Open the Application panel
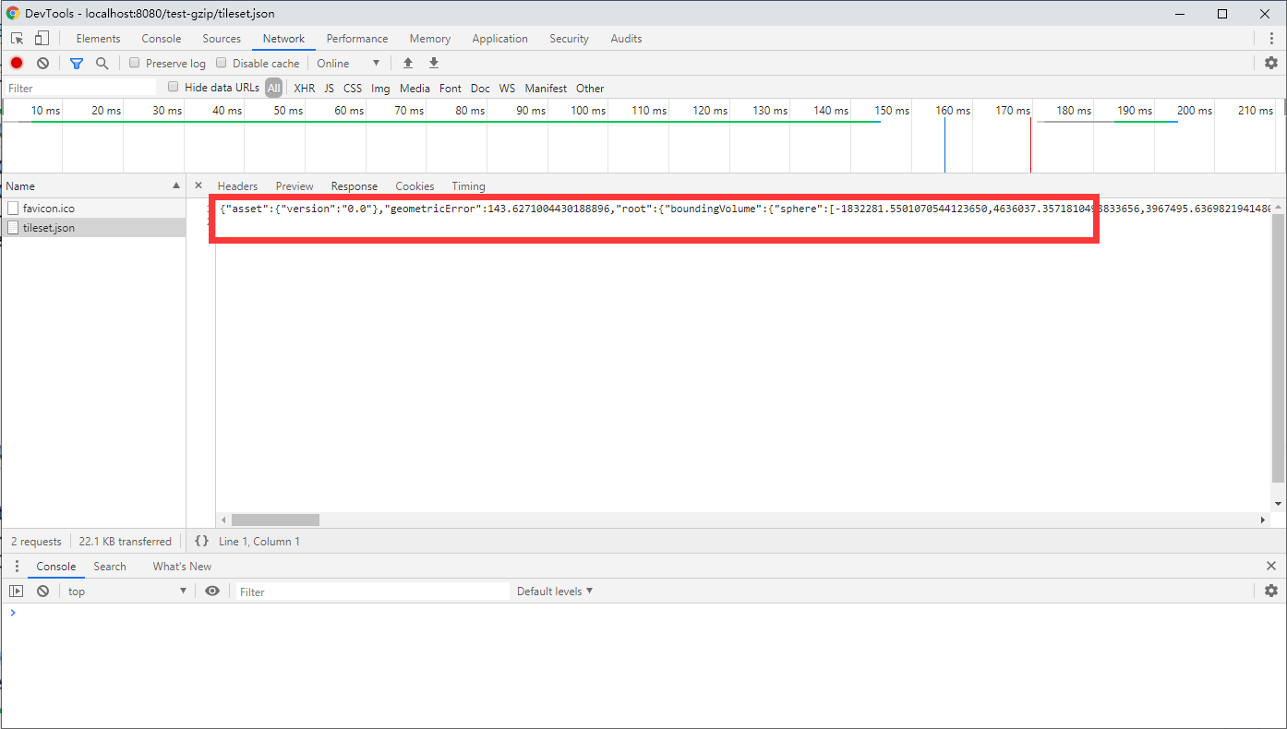This screenshot has width=1287, height=729. (499, 38)
